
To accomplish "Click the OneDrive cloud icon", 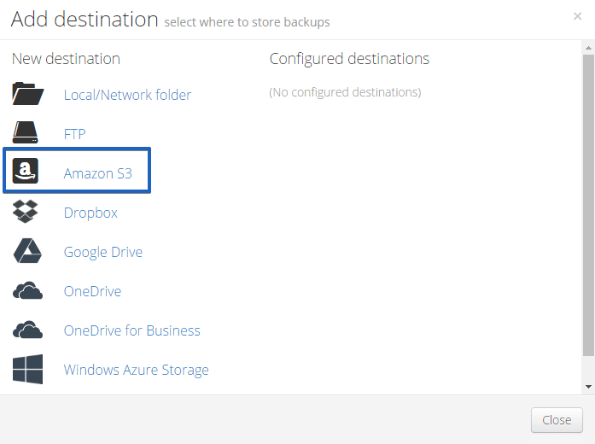I will [27, 290].
